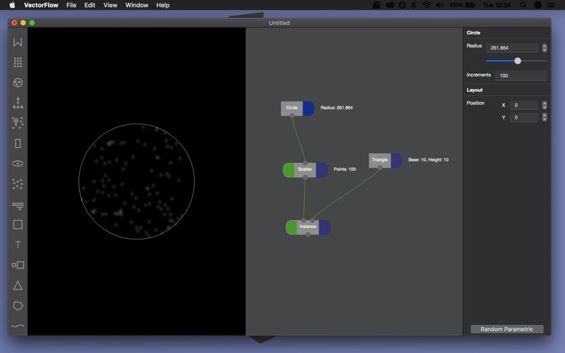Open the File menu

click(x=71, y=5)
